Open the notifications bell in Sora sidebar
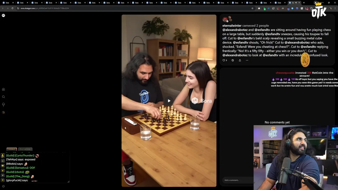The height and width of the screenshot is (190, 338). (3, 104)
